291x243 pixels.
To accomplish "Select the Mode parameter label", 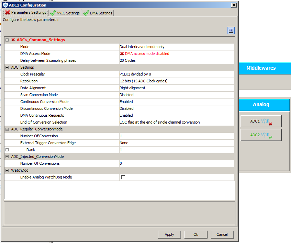I will pos(25,47).
